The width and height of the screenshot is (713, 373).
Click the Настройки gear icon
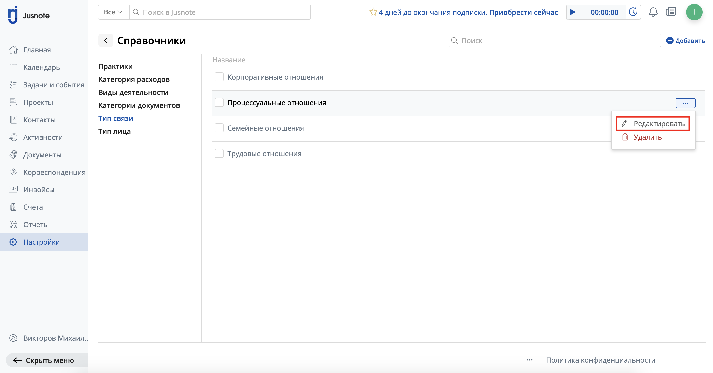coord(13,242)
